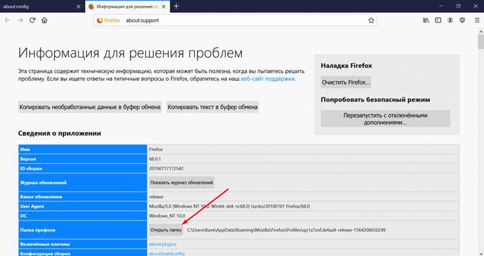This screenshot has width=484, height=256.
Task: Open a new tab with the plus button
Action: pos(176,6)
